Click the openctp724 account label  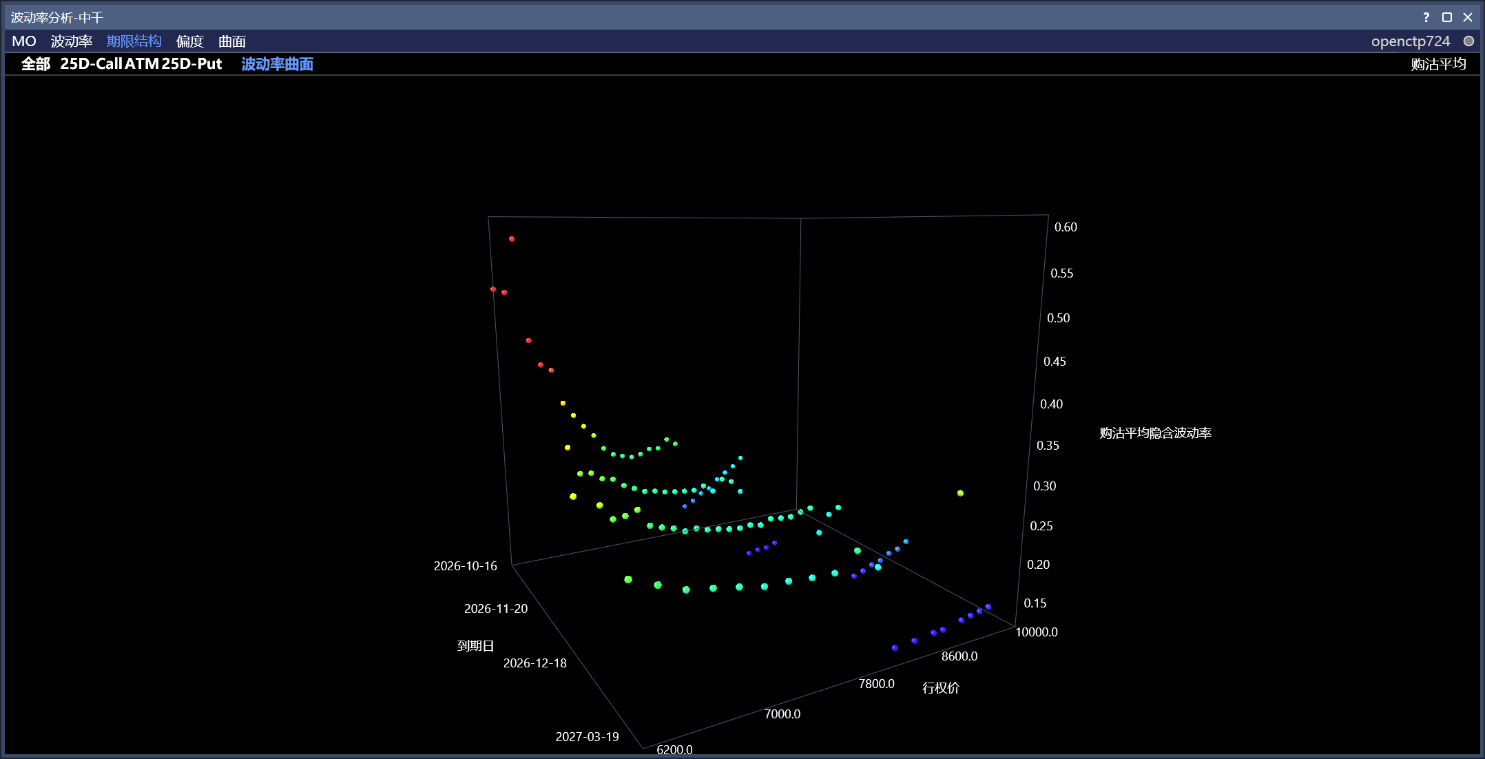1410,41
